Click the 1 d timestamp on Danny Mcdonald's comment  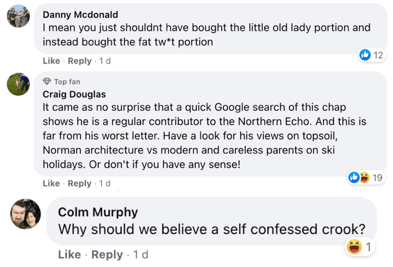105,61
